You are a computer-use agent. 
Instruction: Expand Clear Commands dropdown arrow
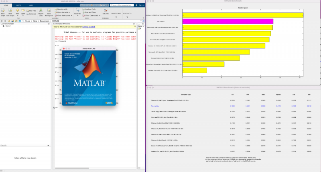point(100,16)
